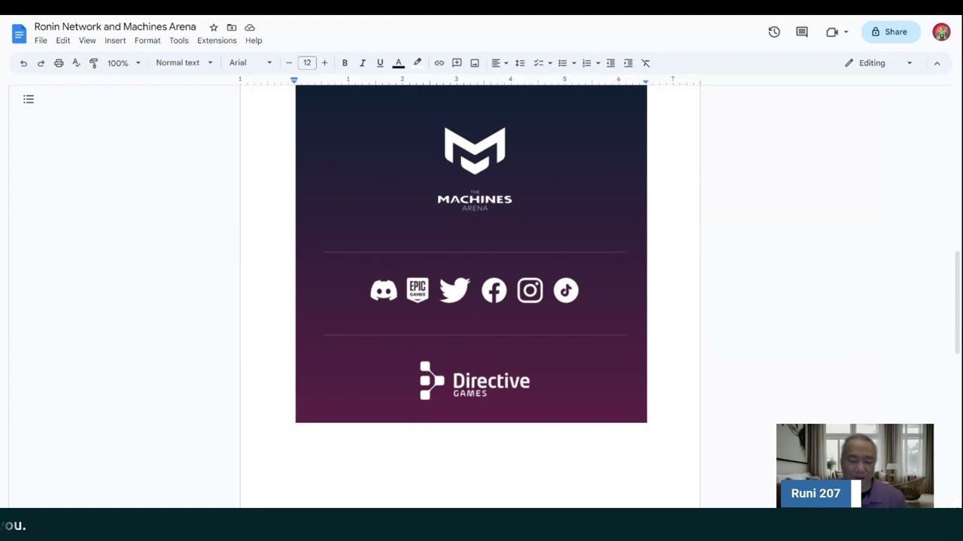Click the Directive Games logo
This screenshot has width=963, height=541.
pyautogui.click(x=475, y=381)
